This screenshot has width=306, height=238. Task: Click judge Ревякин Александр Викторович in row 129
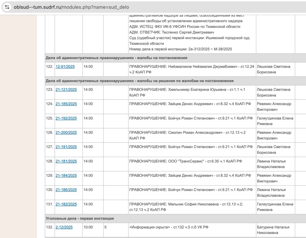(x=274, y=178)
